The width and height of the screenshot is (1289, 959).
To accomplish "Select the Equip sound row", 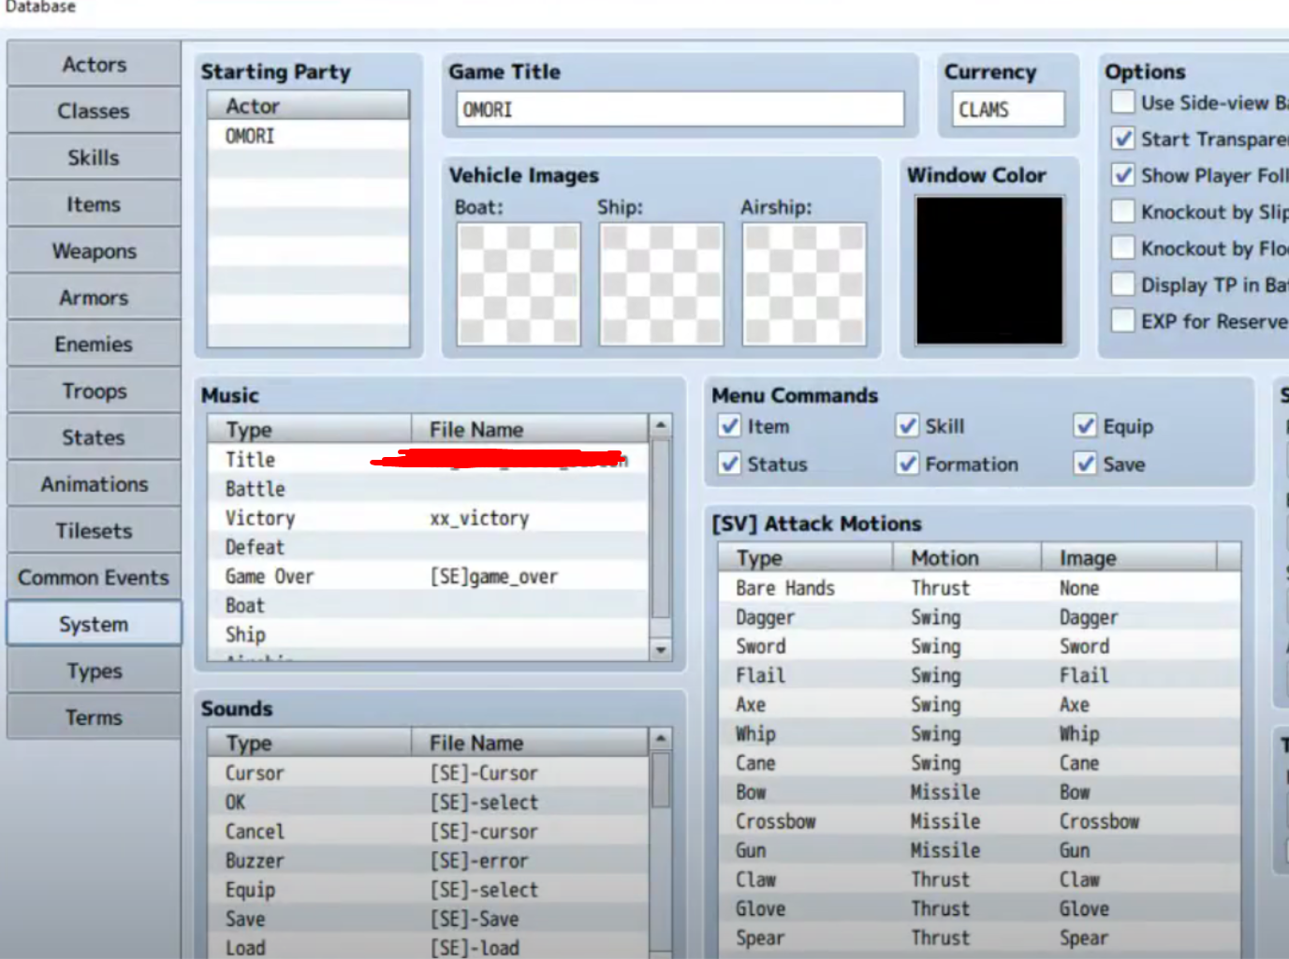I will pyautogui.click(x=428, y=889).
